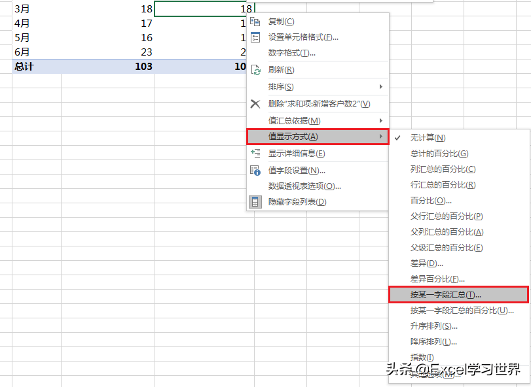Click the 复制 copy icon
This screenshot has height=387, width=531.
255,21
